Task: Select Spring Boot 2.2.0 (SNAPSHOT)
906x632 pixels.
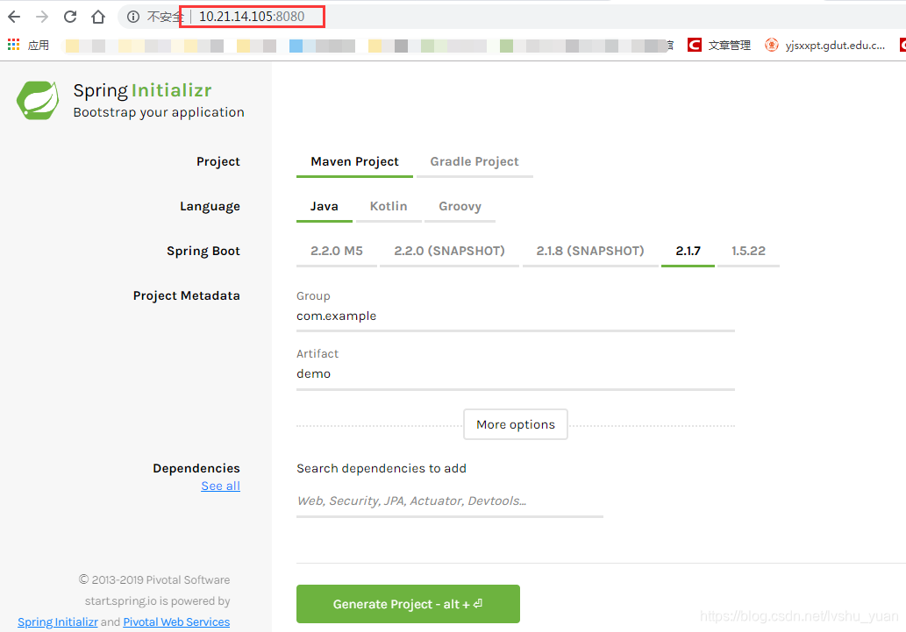Action: [449, 251]
